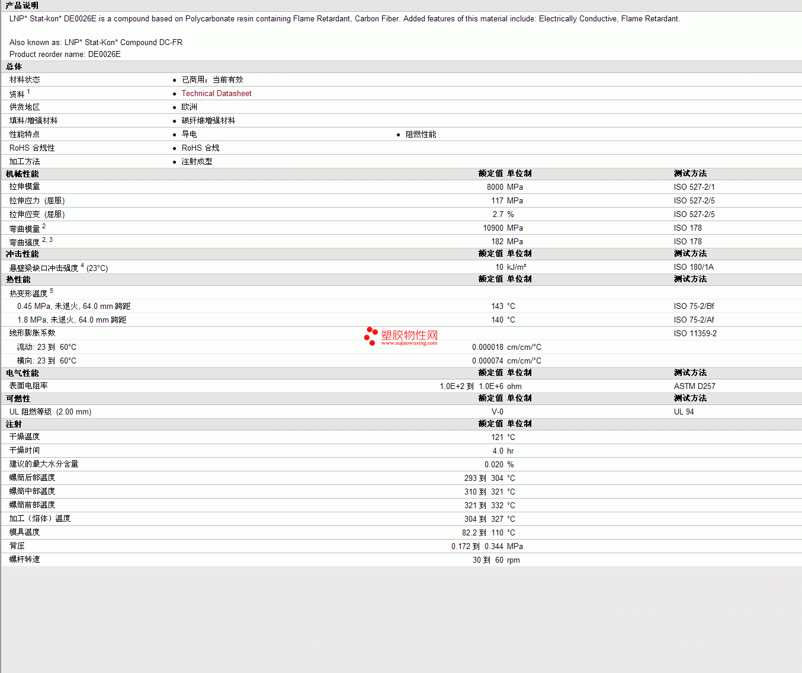
Task: Select the 表面电阻率 row label
Action: 28,386
